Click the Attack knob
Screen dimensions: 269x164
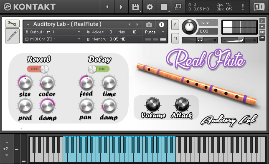[x=182, y=104]
